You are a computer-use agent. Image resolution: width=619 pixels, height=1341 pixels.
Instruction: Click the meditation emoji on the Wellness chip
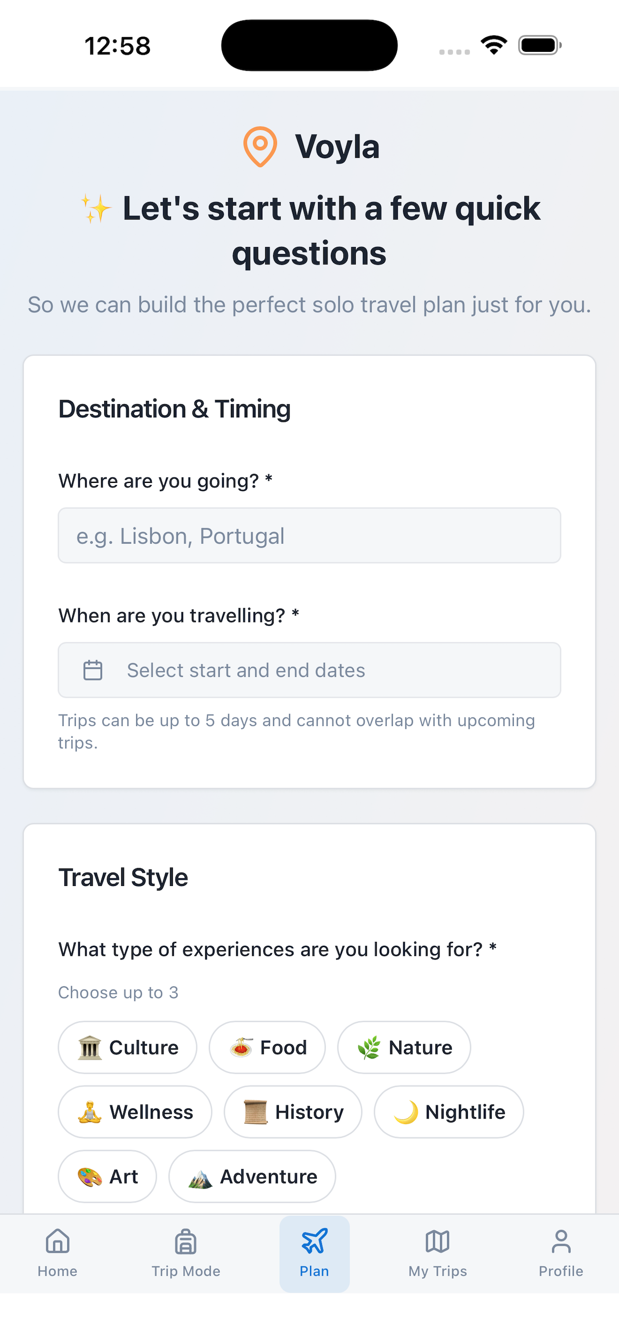(x=90, y=1112)
